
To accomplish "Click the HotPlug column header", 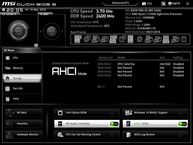I will 178,57.
